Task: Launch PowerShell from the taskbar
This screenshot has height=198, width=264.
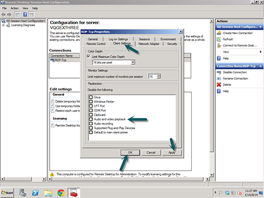Action: click(35, 193)
